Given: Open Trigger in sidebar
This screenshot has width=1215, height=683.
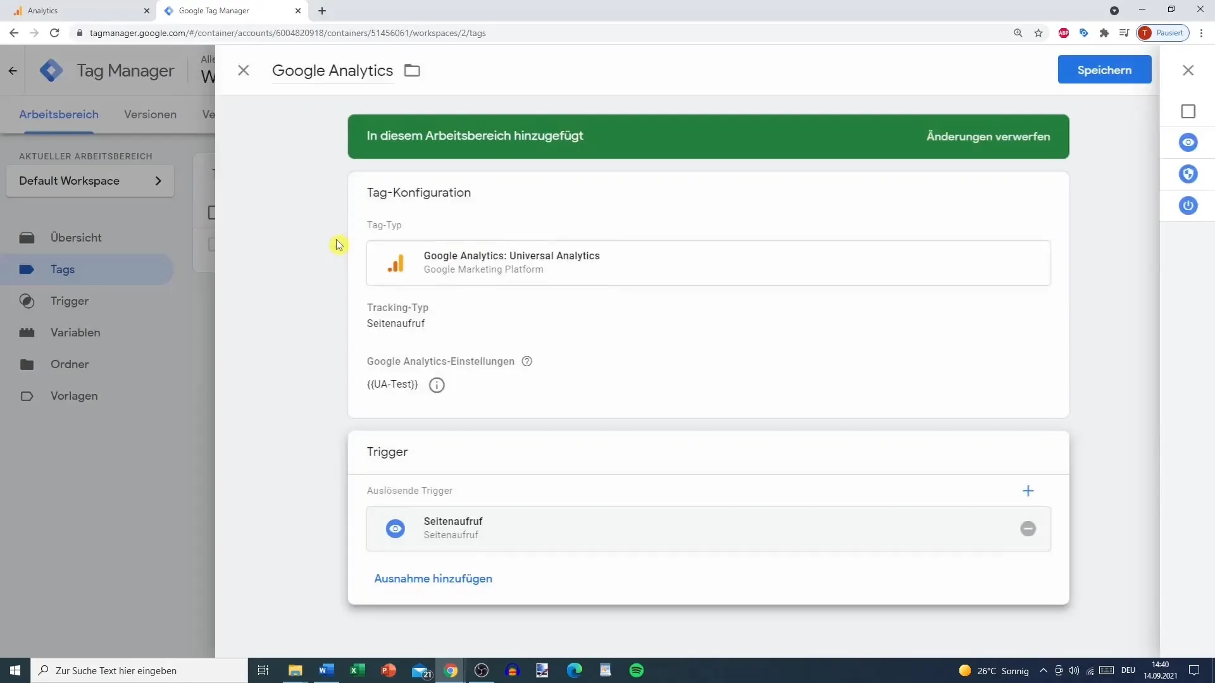Looking at the screenshot, I should pyautogui.click(x=70, y=301).
